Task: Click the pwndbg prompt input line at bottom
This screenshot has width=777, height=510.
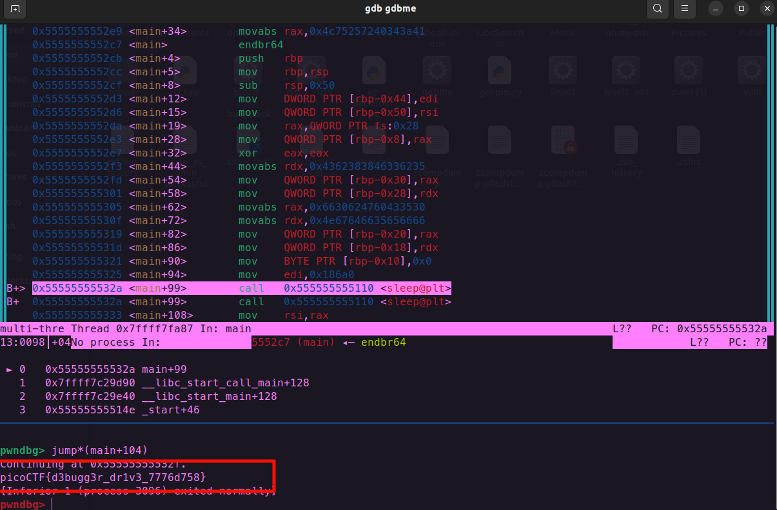Action: [x=387, y=504]
